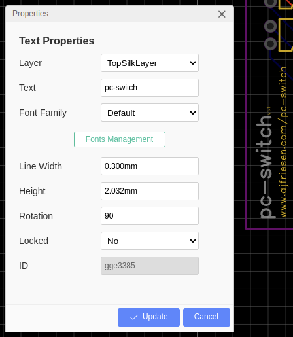Expand the Font Family dropdown

pyautogui.click(x=150, y=113)
